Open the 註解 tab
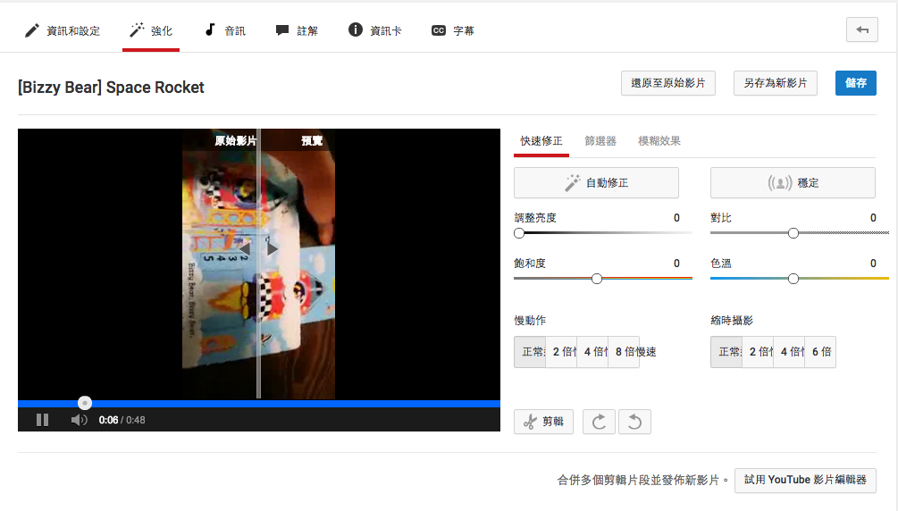Screen dimensions: 898x511 (297, 30)
